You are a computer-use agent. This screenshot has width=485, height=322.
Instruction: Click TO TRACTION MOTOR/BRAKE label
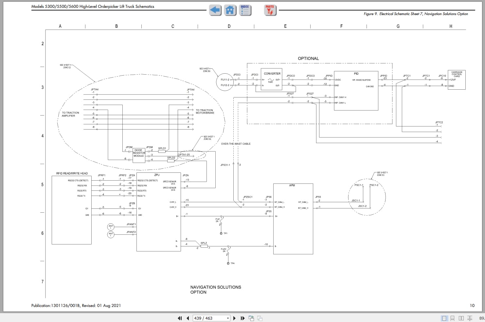click(x=205, y=112)
